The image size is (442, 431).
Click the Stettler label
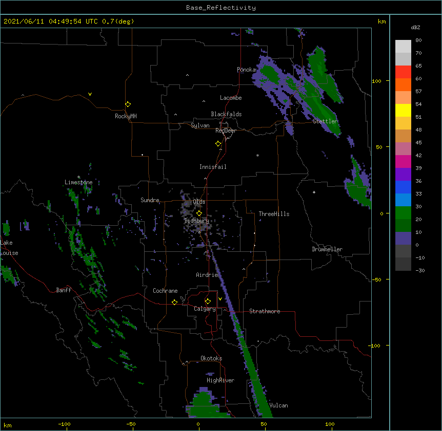pyautogui.click(x=325, y=121)
